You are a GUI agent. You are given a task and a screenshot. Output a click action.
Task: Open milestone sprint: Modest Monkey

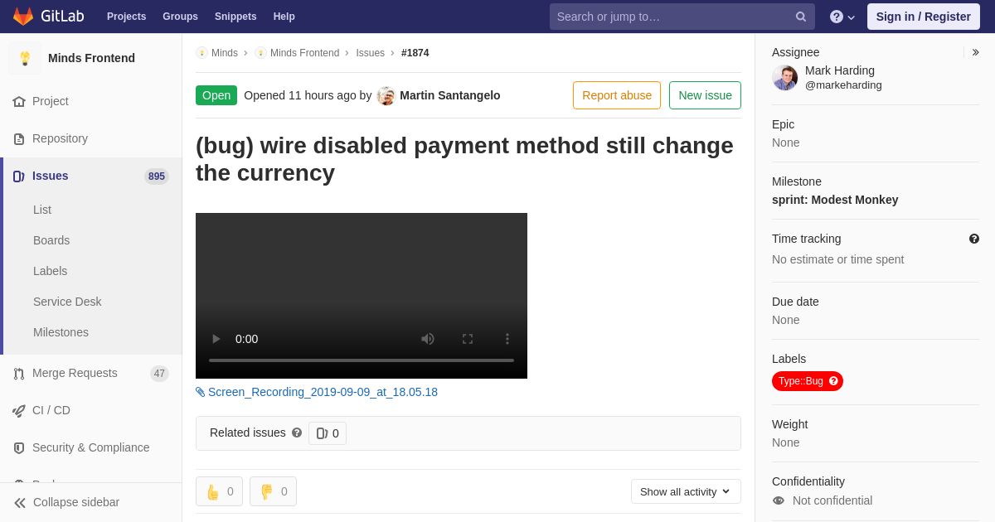click(x=835, y=200)
